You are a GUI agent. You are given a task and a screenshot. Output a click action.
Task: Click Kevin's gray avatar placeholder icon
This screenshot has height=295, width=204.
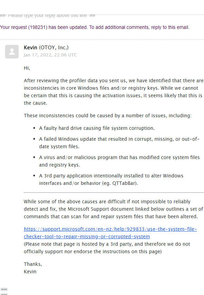click(x=12, y=52)
